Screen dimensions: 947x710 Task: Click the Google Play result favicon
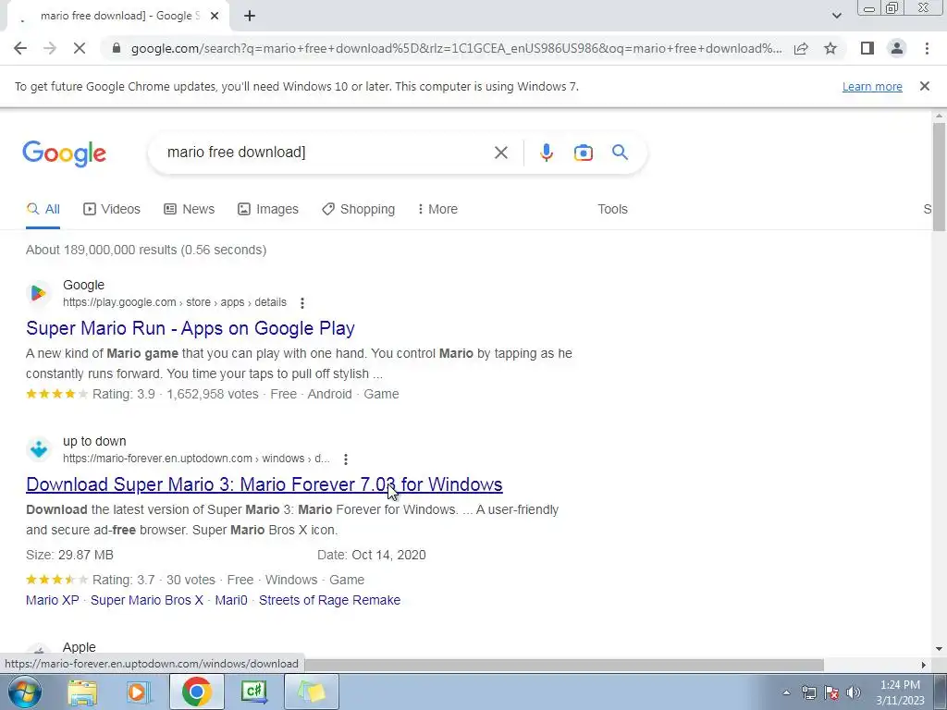pos(39,293)
